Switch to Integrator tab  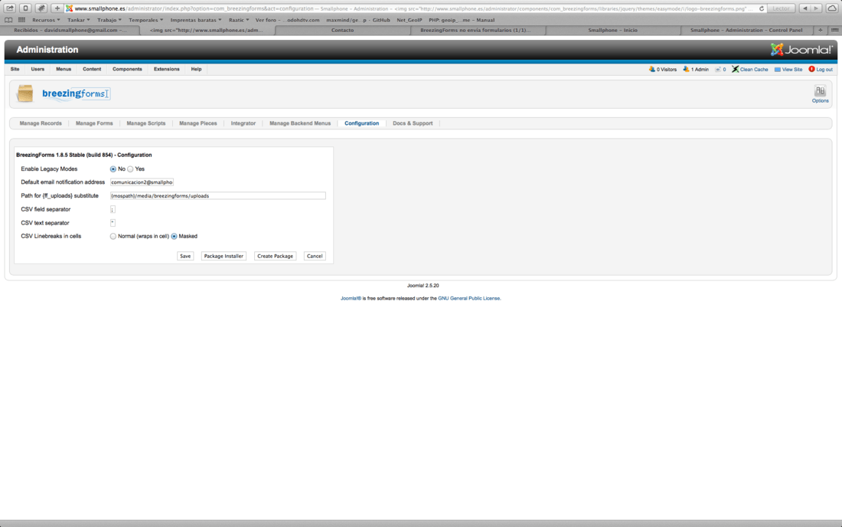click(243, 123)
